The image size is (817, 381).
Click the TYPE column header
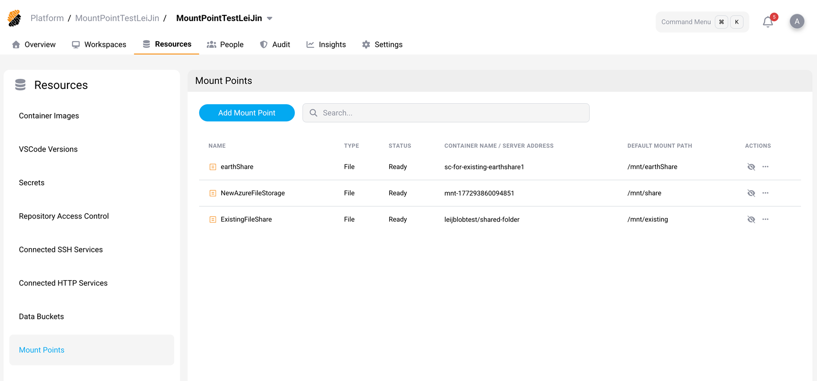(x=351, y=146)
